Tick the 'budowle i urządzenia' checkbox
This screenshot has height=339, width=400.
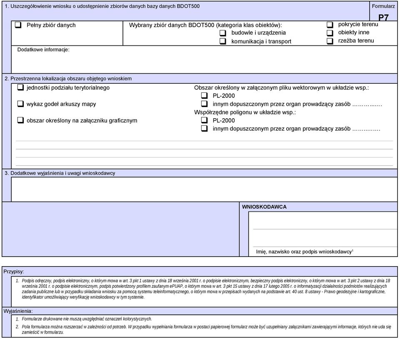(x=223, y=33)
